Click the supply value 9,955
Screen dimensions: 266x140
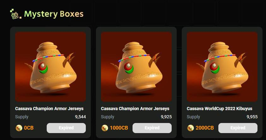point(252,117)
